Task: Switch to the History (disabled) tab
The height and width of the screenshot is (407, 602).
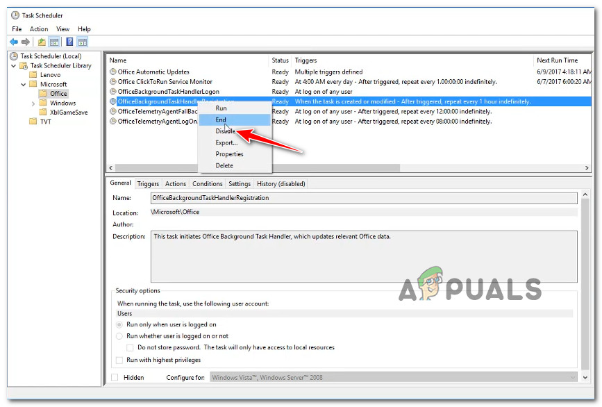Action: (x=281, y=184)
